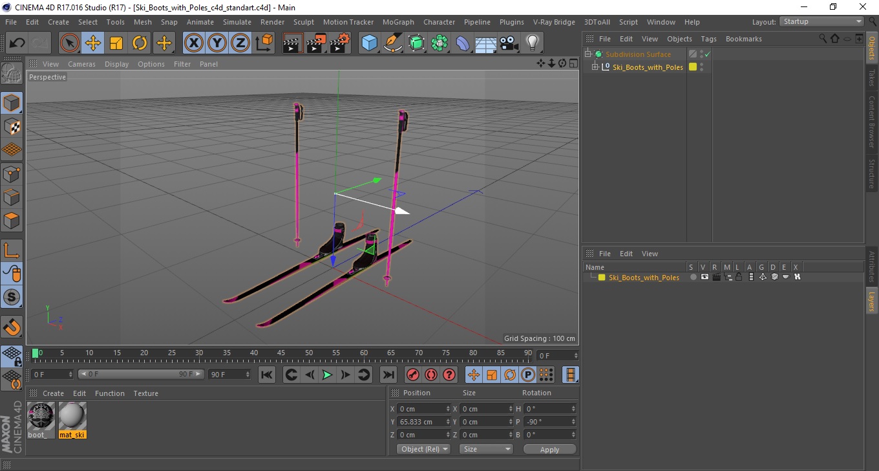Add a Light object
This screenshot has width=879, height=471.
click(x=532, y=43)
